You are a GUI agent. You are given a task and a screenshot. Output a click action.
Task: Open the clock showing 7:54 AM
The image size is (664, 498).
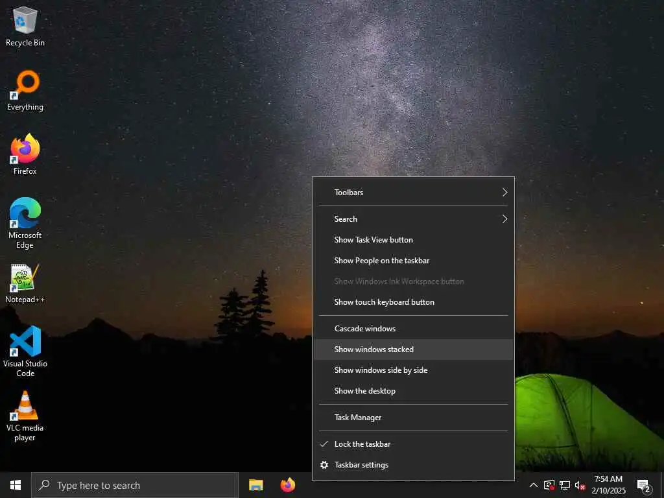[608, 485]
